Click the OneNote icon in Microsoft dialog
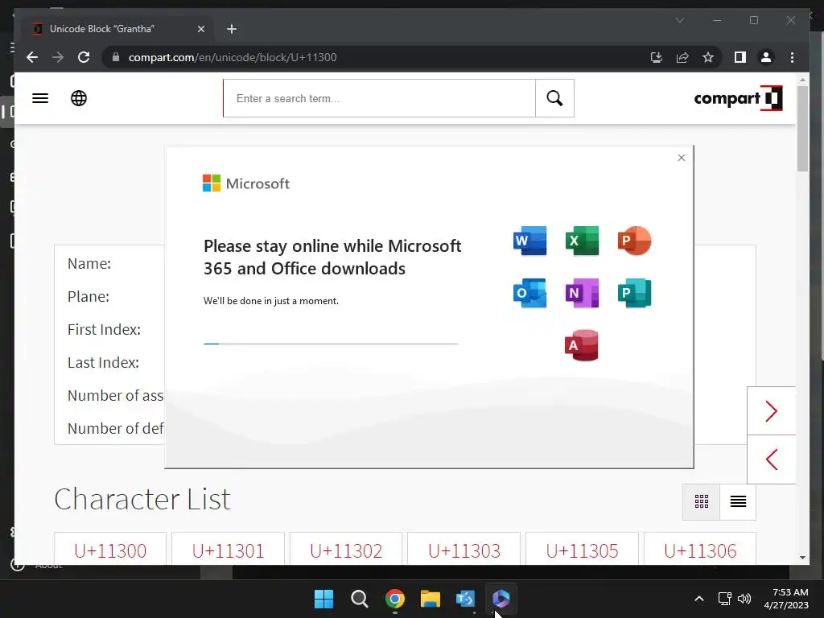Image resolution: width=824 pixels, height=618 pixels. click(x=582, y=293)
